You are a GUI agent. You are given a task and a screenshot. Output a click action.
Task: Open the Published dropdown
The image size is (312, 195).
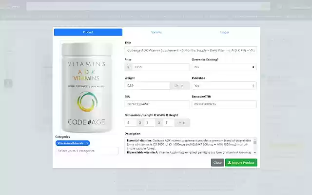(224, 86)
